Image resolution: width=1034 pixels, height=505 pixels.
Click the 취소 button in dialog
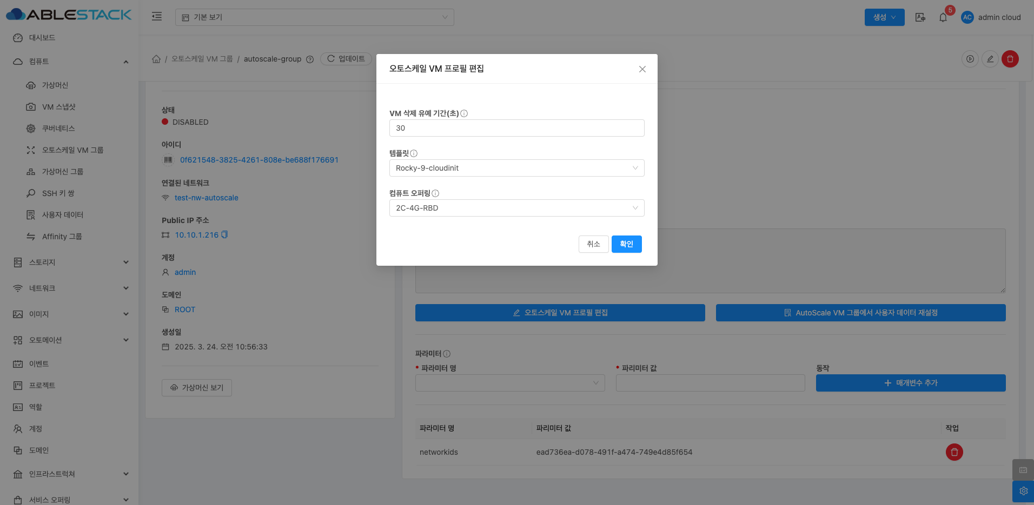(593, 244)
